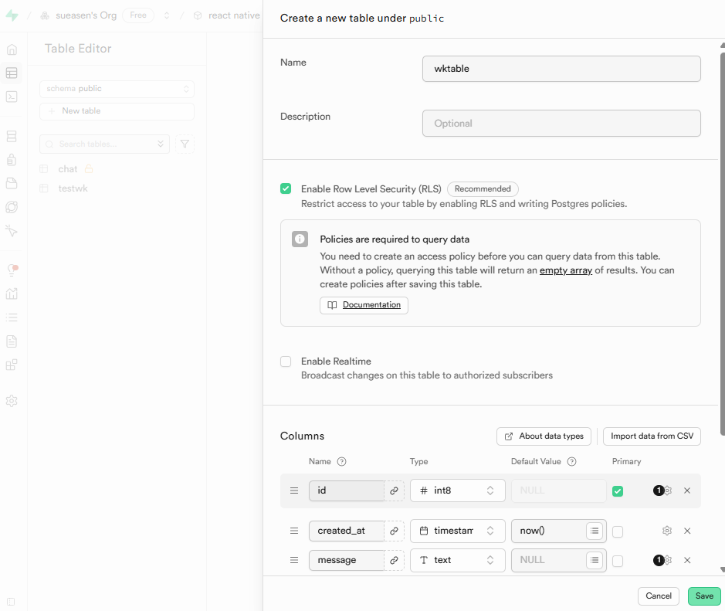Screen dimensions: 725x611
Task: Open the Reports chart icon
Action: pos(12,294)
